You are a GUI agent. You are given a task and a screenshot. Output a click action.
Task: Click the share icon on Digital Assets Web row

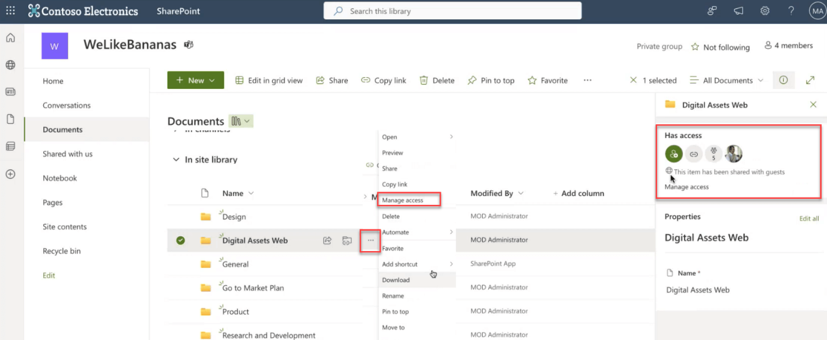tap(327, 240)
